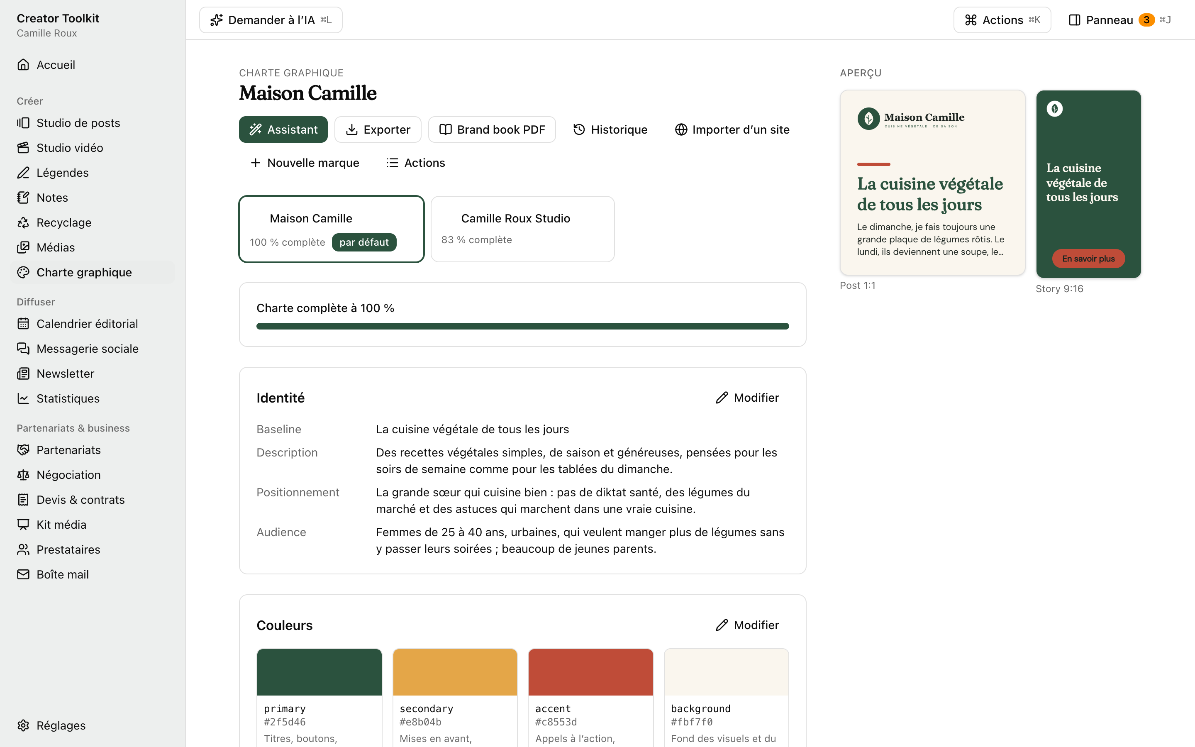Open the Actions list below toolbar

(x=415, y=163)
